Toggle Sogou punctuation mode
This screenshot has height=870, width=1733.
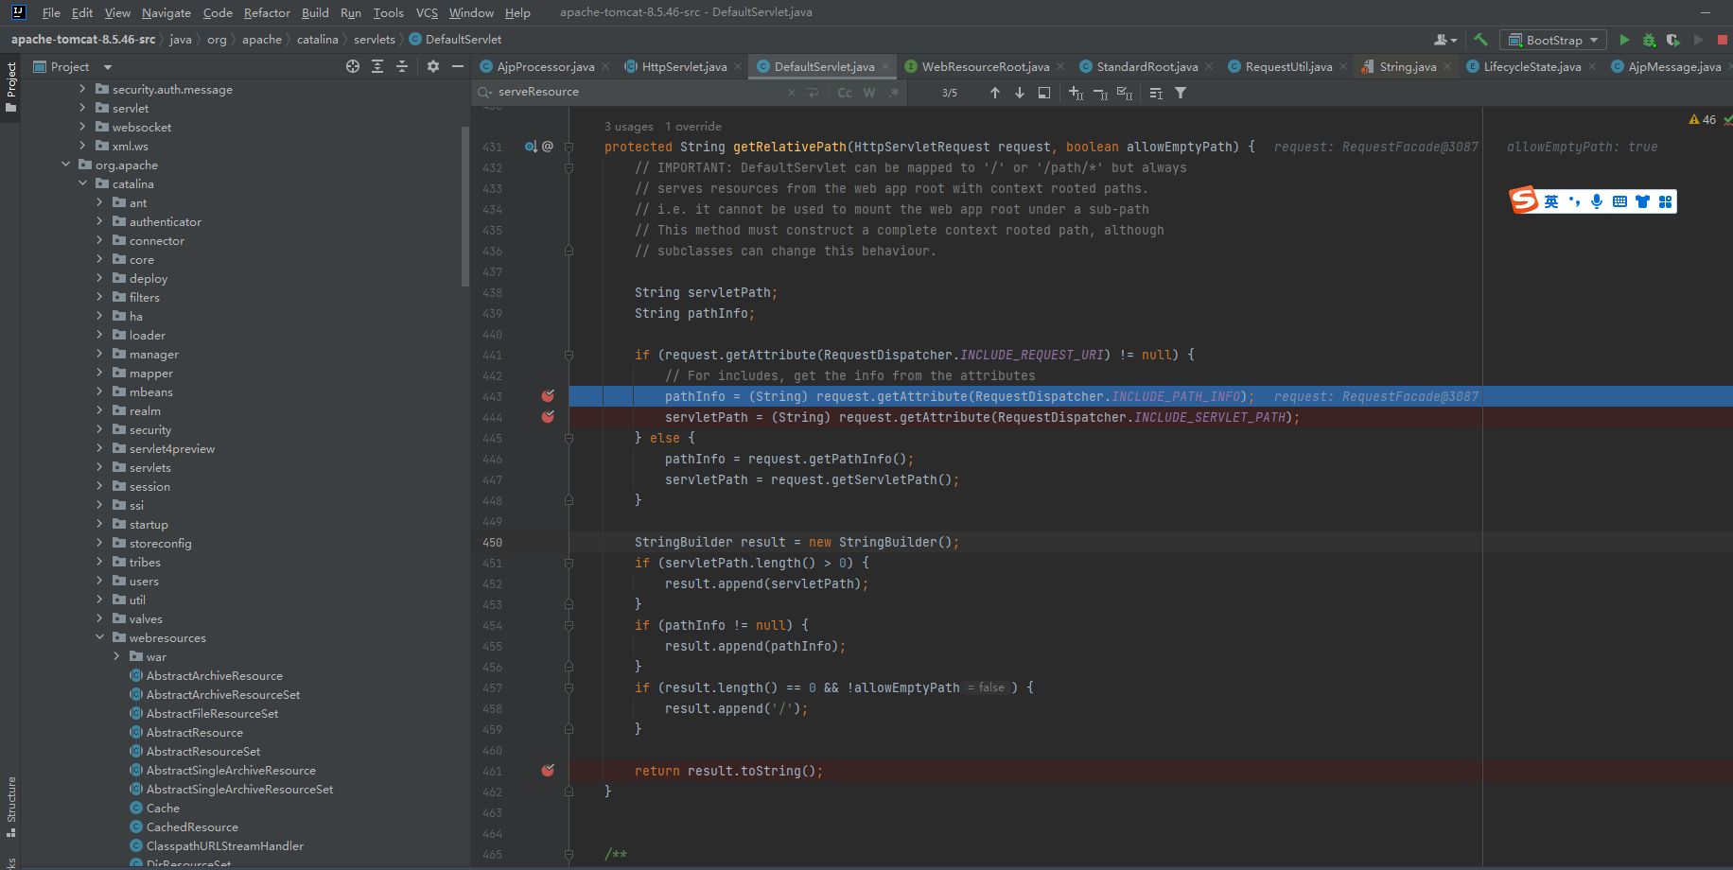[1574, 201]
